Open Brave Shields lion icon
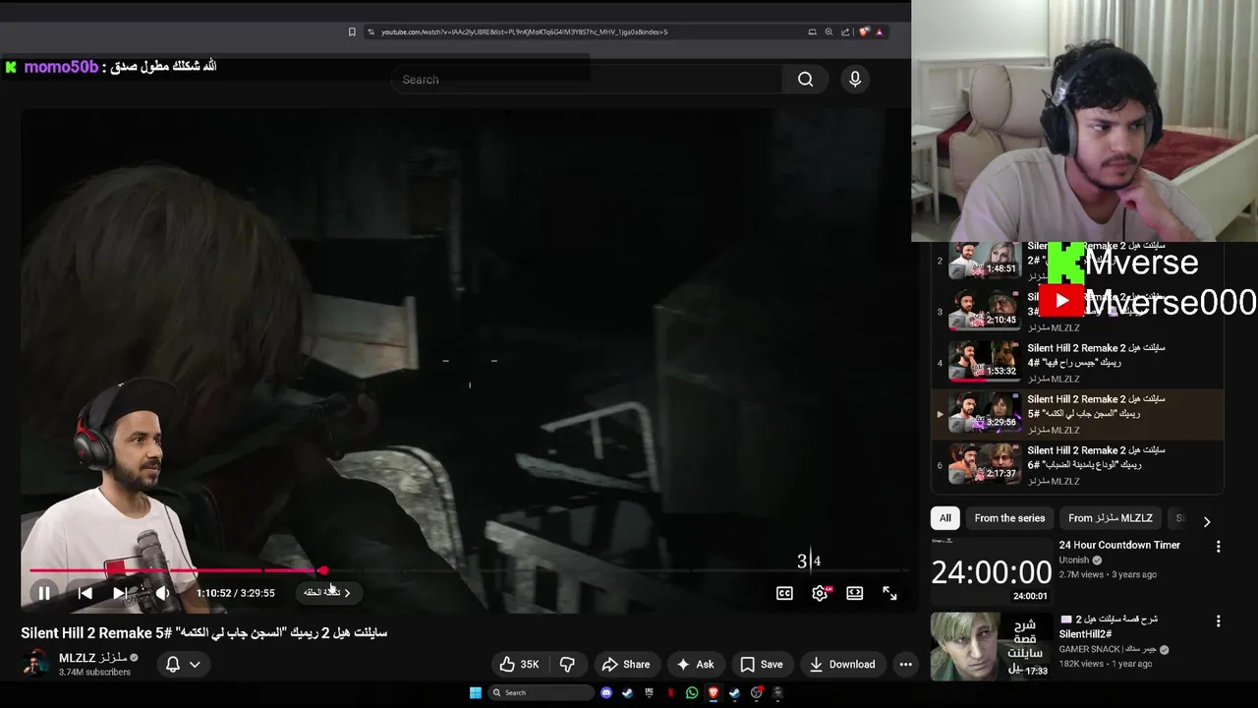The width and height of the screenshot is (1258, 708). coord(864,31)
